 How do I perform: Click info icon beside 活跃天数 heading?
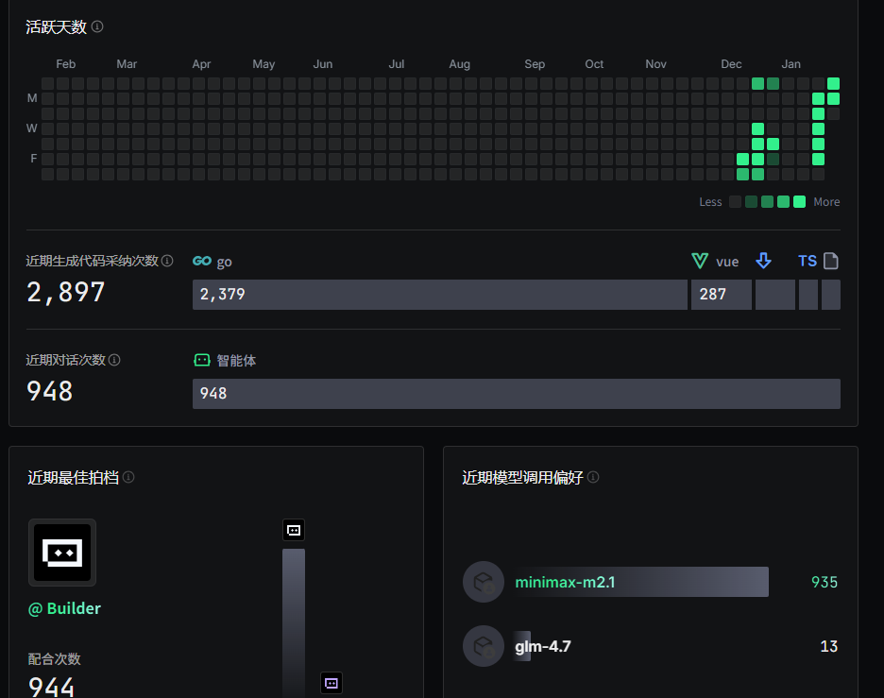pos(97,27)
